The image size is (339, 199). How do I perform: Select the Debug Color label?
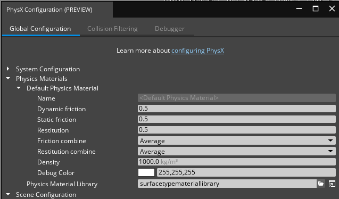click(56, 172)
